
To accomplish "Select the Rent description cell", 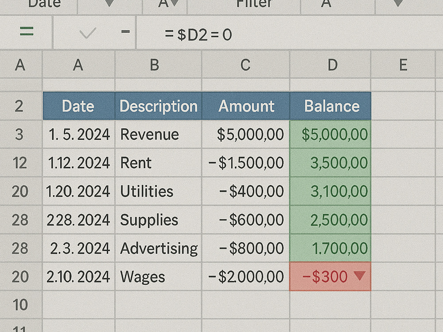I will click(x=159, y=163).
